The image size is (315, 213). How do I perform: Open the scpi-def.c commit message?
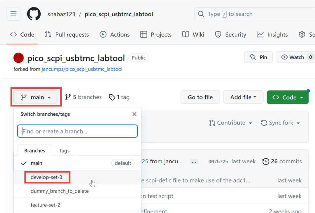coord(196,180)
